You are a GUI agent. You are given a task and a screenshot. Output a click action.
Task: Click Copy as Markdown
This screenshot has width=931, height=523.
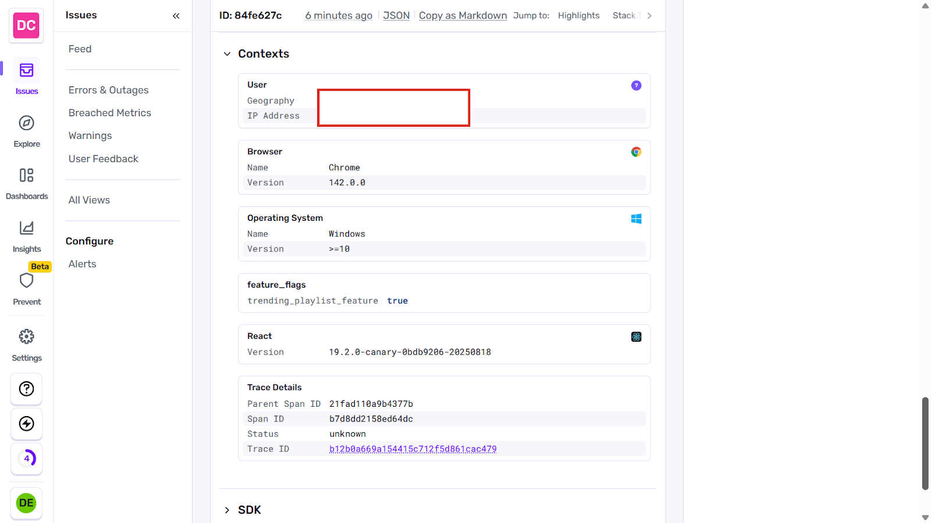pyautogui.click(x=463, y=15)
